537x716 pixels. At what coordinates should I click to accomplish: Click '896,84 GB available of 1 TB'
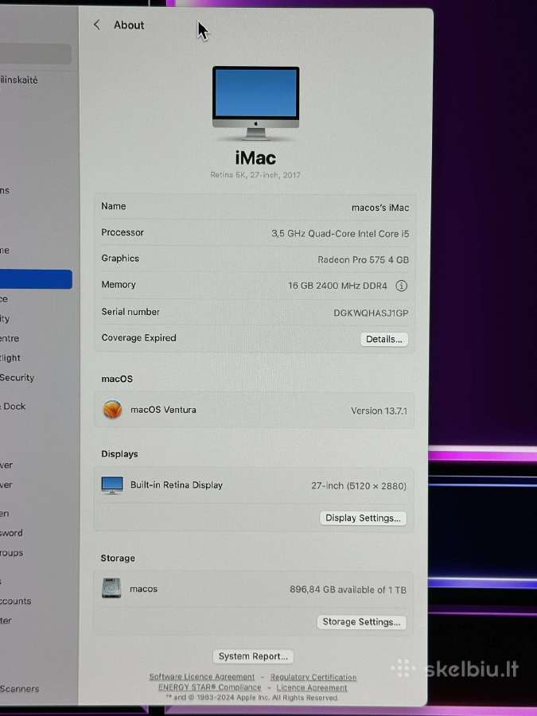click(x=348, y=590)
